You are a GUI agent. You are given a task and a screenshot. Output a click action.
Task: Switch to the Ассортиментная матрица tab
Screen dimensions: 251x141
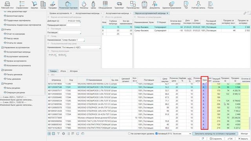pos(117,13)
